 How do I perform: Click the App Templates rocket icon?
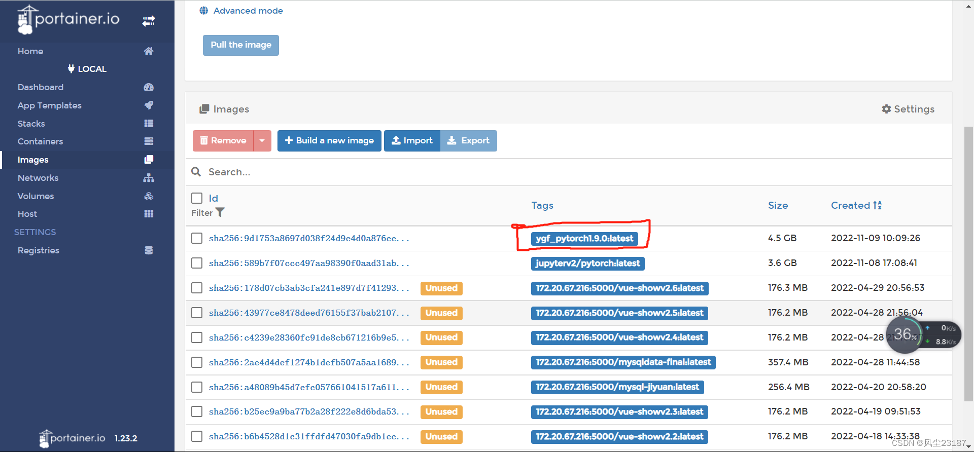coord(149,105)
